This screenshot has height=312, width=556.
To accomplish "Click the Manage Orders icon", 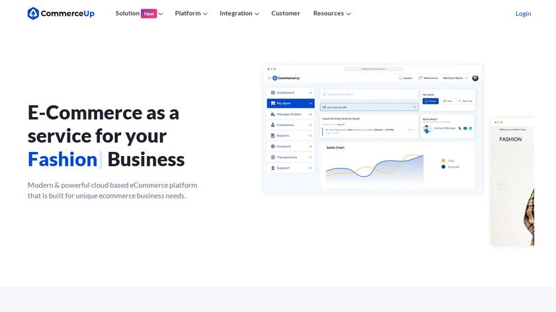I will pos(273,114).
